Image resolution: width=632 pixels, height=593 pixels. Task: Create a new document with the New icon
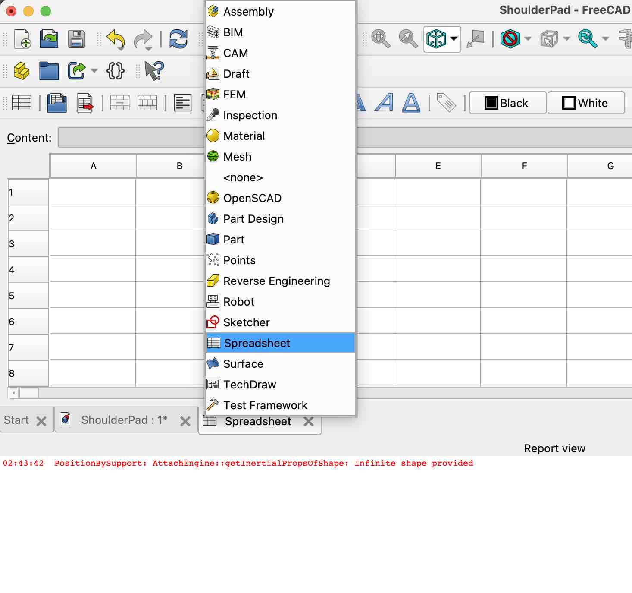point(22,39)
